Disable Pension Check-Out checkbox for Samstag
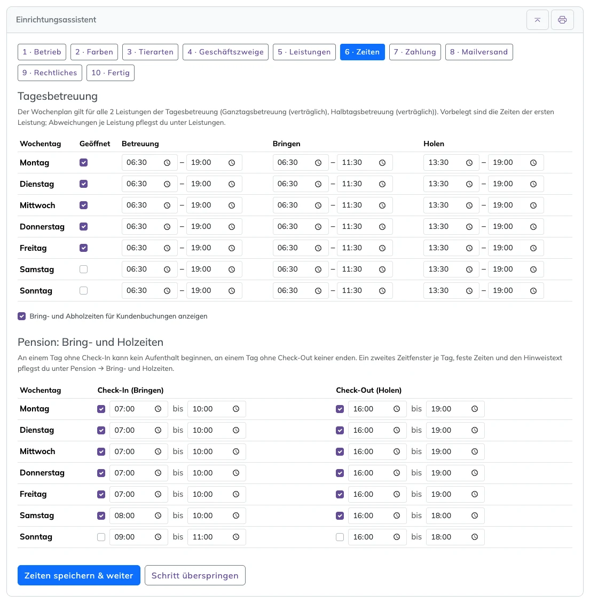 pyautogui.click(x=340, y=515)
